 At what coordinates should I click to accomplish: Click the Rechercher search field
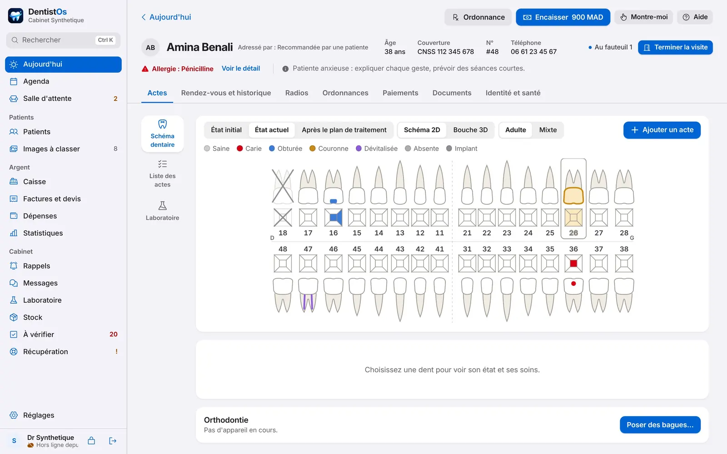pyautogui.click(x=63, y=40)
